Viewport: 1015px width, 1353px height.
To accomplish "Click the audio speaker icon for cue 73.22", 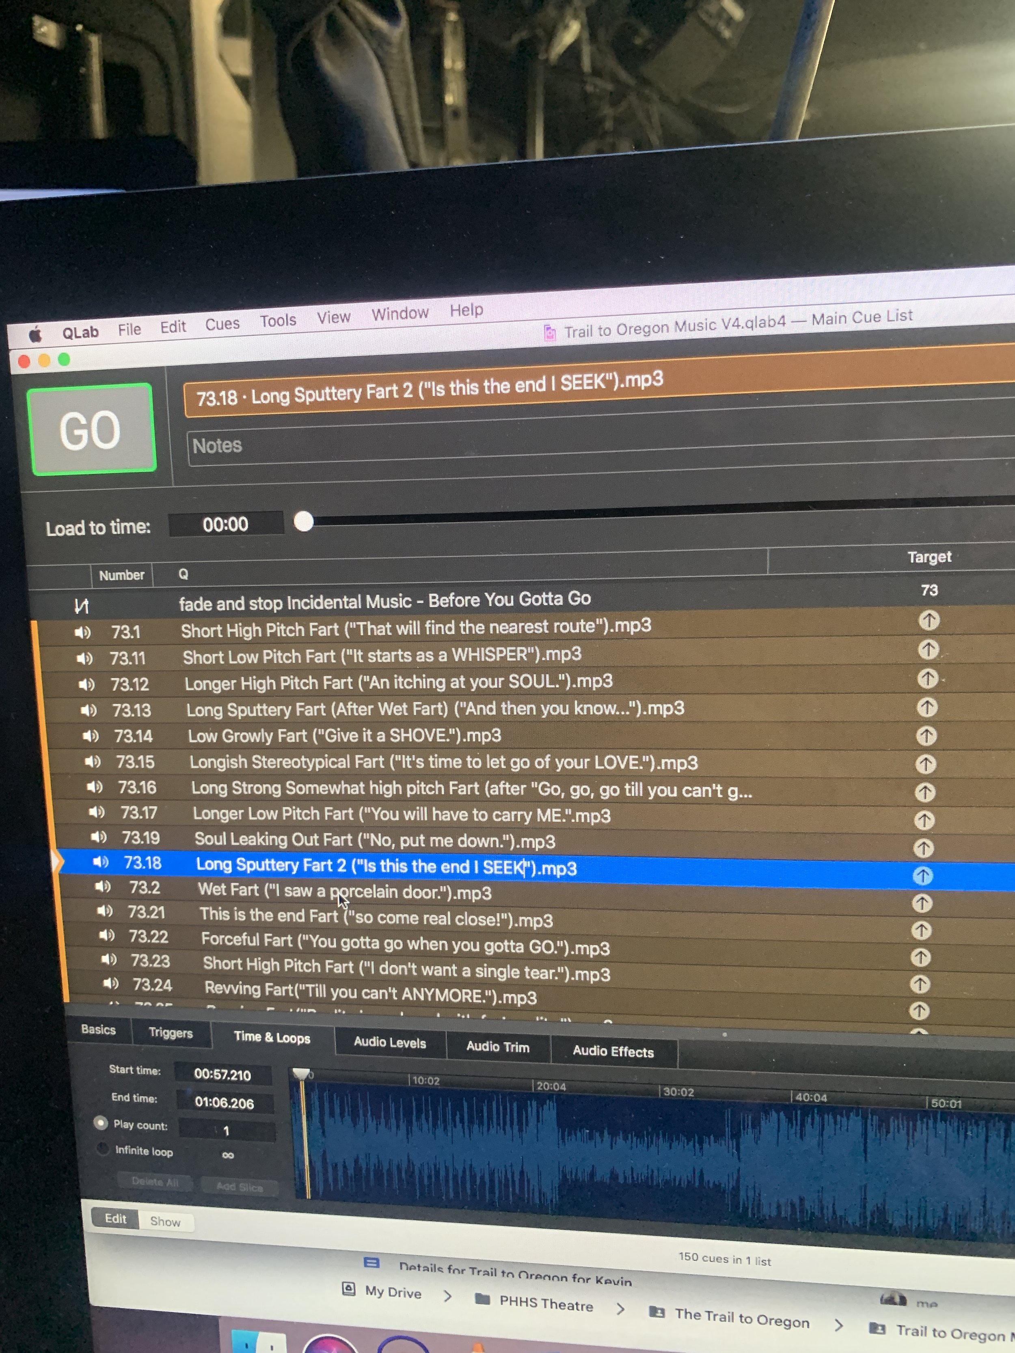I will coord(106,935).
